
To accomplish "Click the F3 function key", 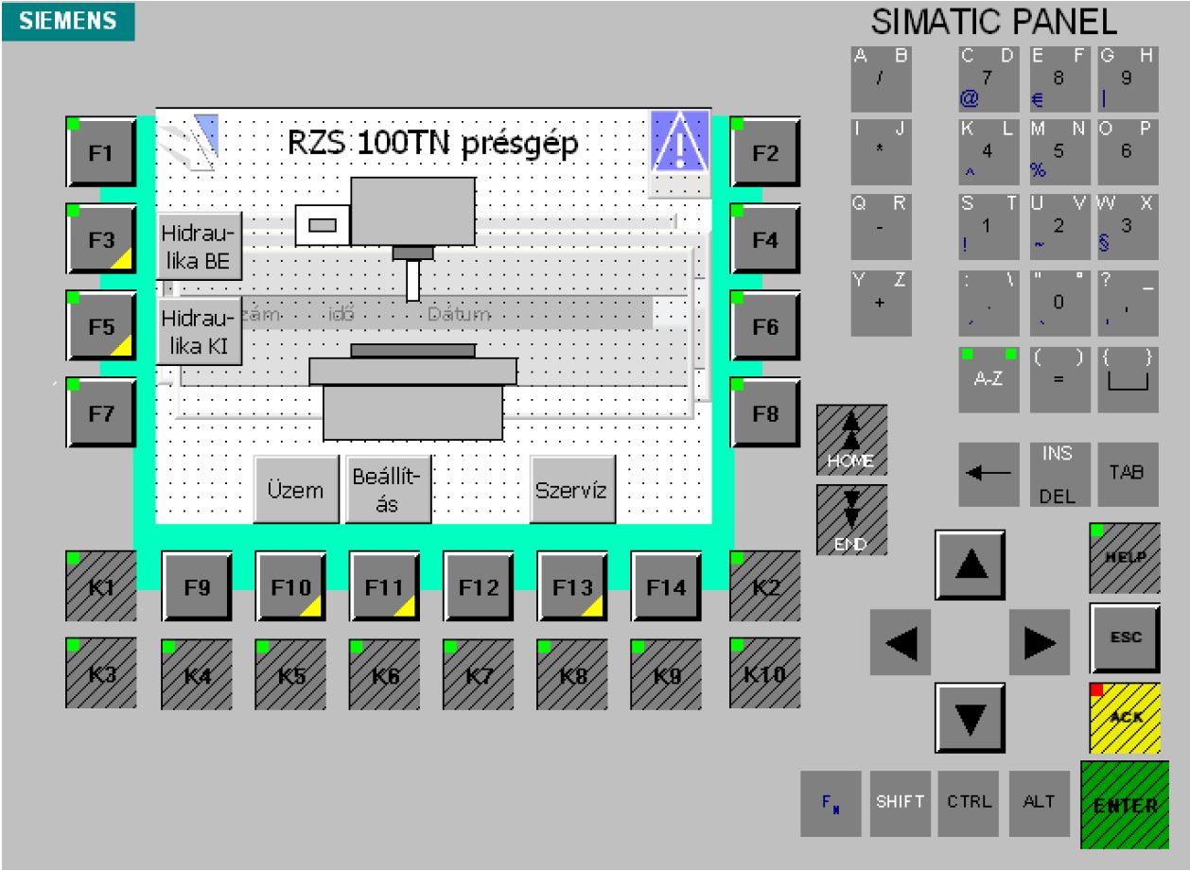I will coord(101,238).
